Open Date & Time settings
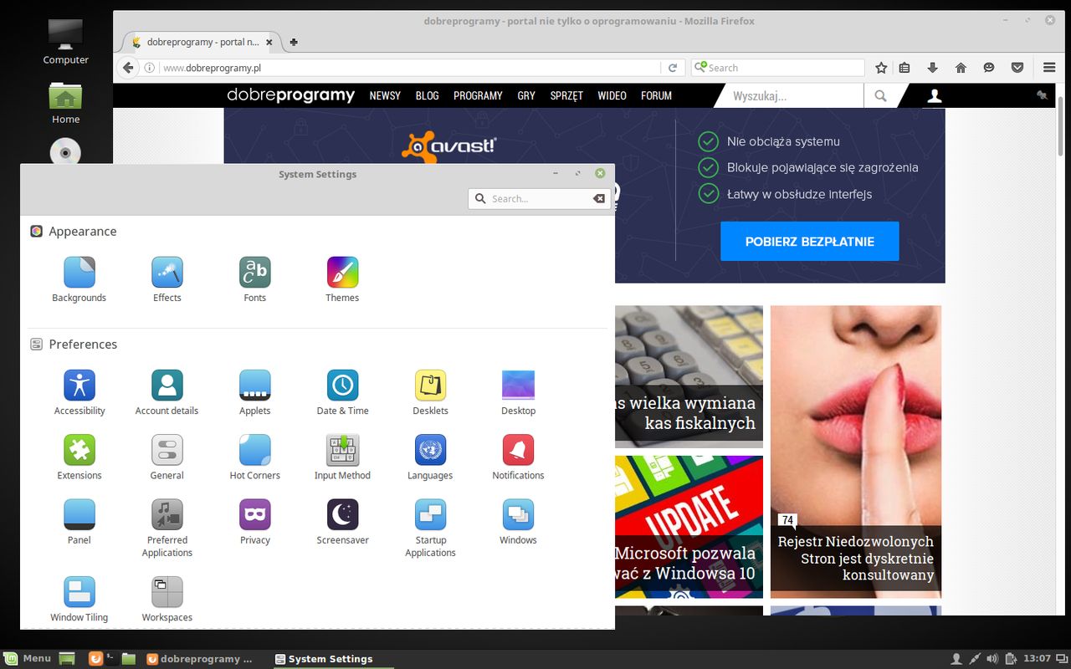Screen dimensions: 1071x669 pyautogui.click(x=342, y=392)
